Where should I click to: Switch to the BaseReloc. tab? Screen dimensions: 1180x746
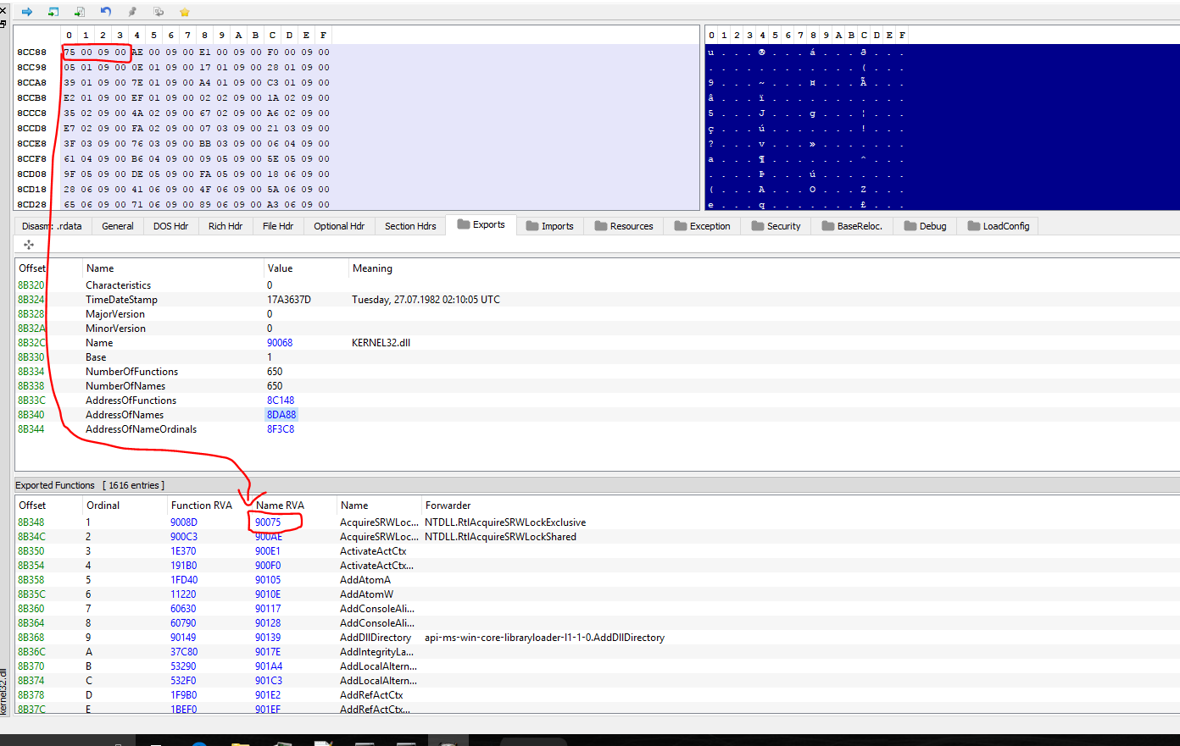pos(852,226)
